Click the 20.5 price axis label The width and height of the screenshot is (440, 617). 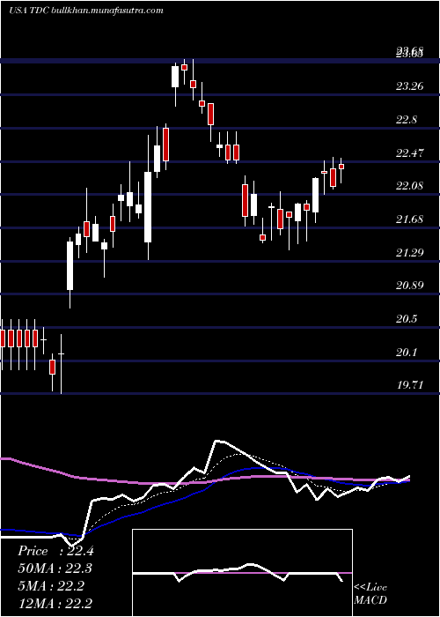[407, 319]
